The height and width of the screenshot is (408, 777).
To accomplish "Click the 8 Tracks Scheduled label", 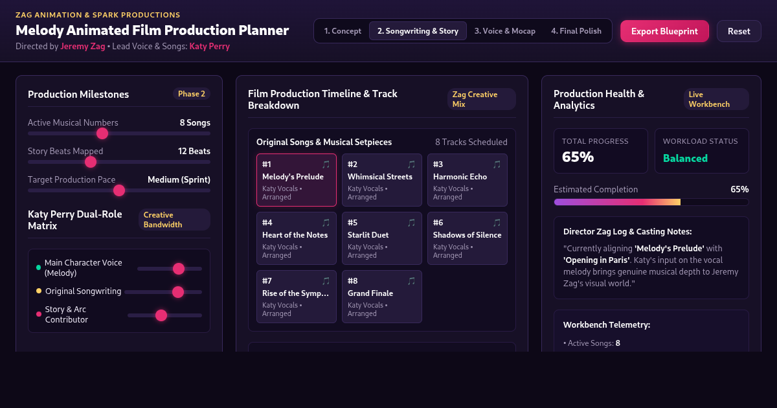I will 471,142.
